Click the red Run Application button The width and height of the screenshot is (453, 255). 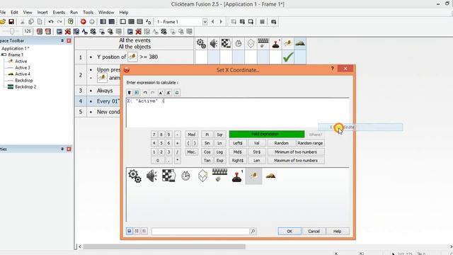point(84,22)
